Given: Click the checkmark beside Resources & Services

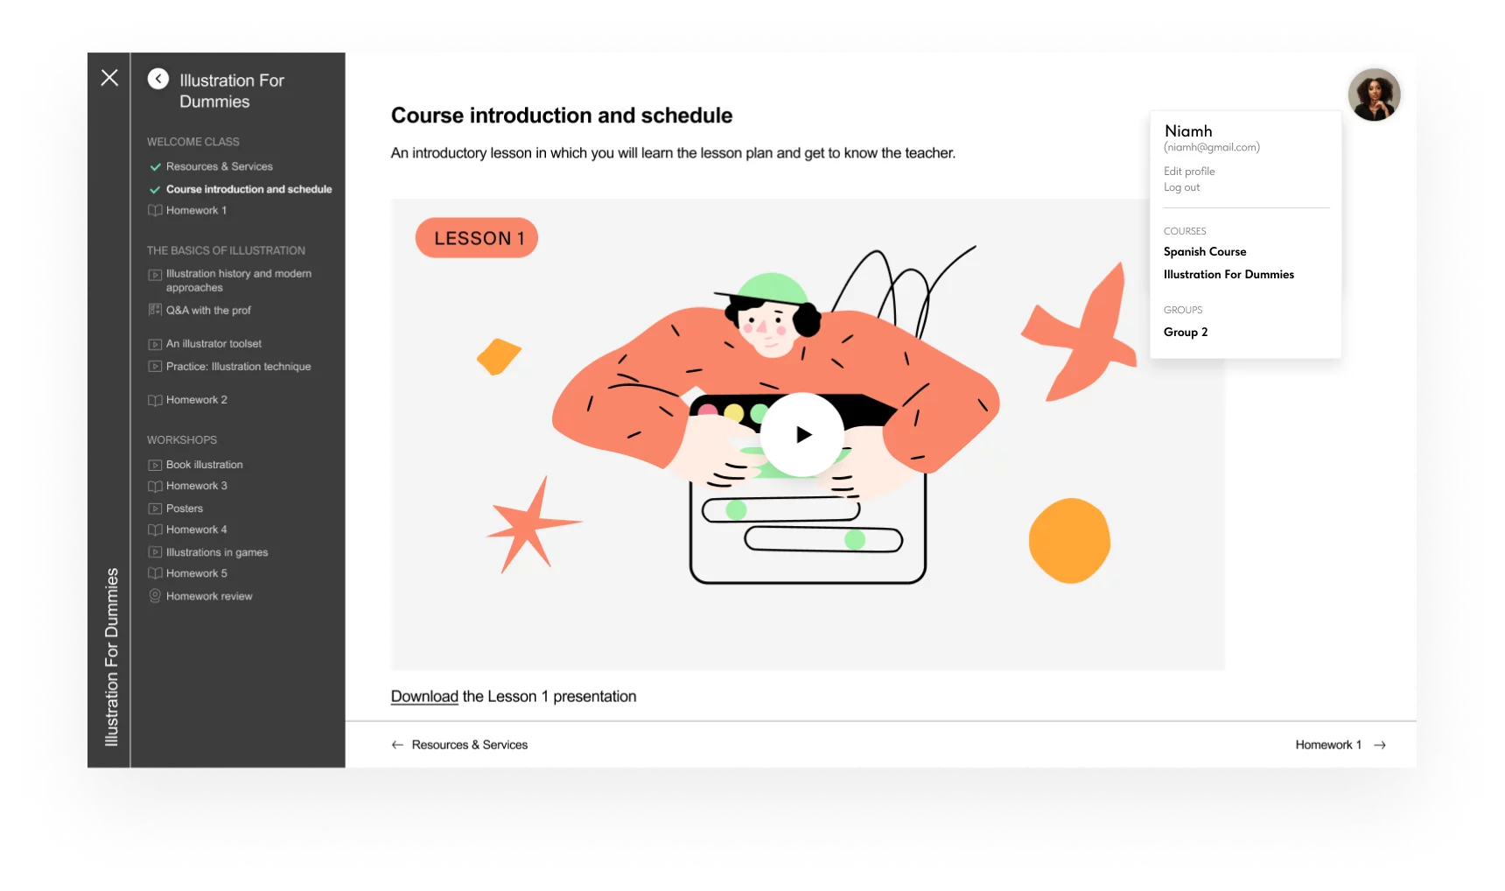Looking at the screenshot, I should pos(155,166).
